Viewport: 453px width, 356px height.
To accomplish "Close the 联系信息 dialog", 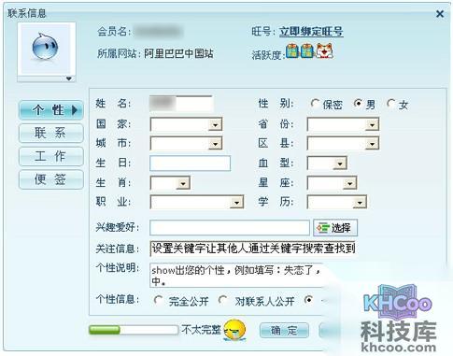I will (x=440, y=14).
